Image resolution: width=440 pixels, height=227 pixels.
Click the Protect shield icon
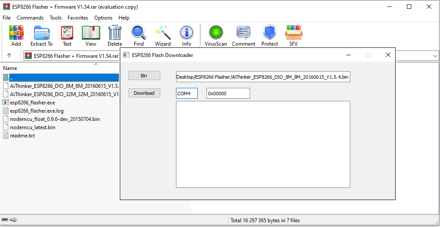pyautogui.click(x=270, y=33)
